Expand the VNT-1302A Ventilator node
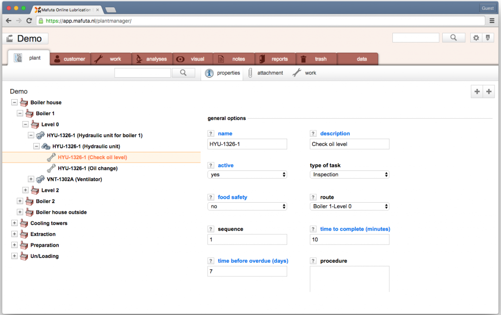501x315 pixels. point(31,179)
